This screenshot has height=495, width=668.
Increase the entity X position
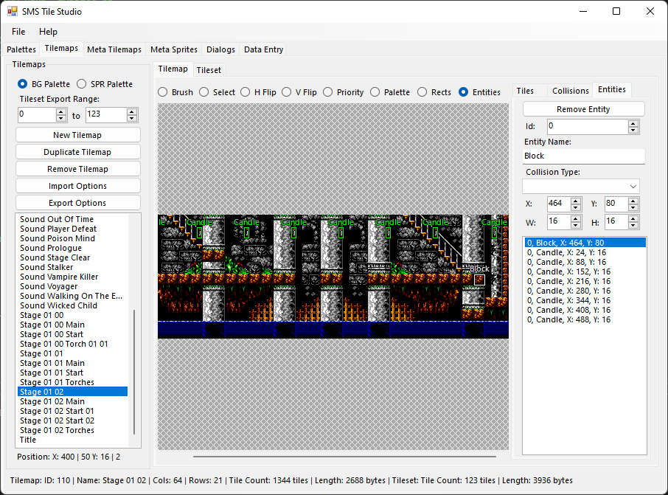pos(576,201)
